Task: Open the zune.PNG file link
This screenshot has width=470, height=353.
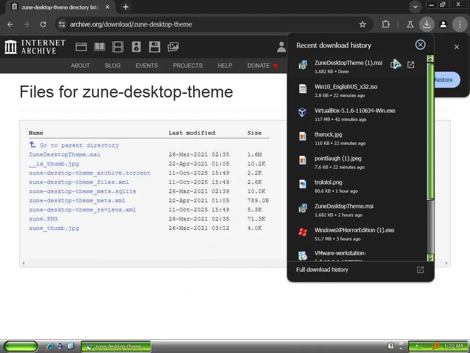Action: 43,219
